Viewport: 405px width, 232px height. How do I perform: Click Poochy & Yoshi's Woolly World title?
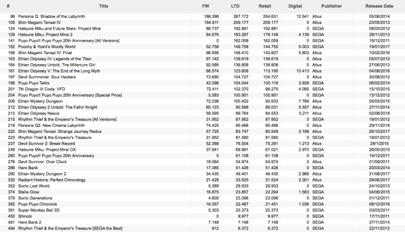tap(47, 47)
